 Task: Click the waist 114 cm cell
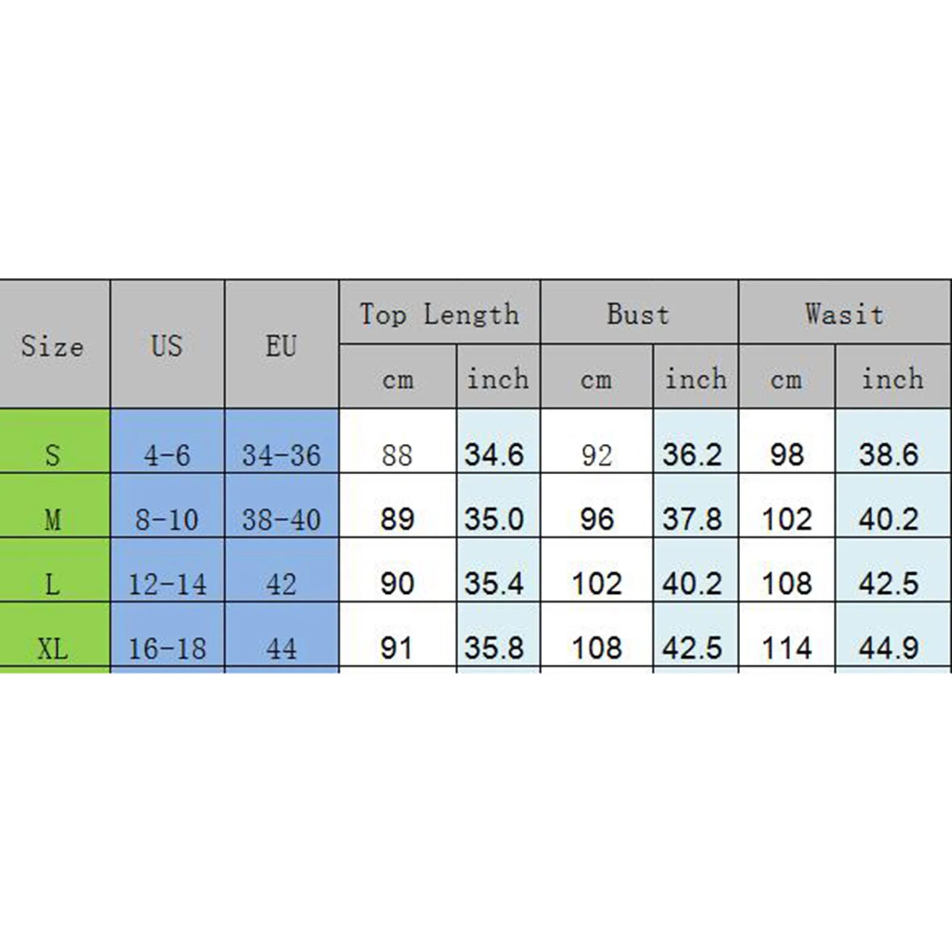pyautogui.click(x=787, y=647)
